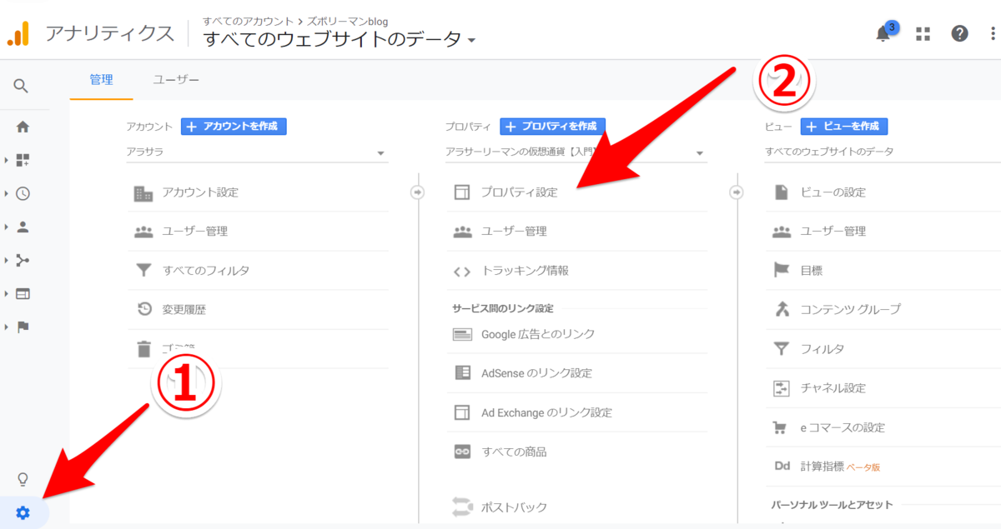
Task: Open ポストバック link
Action: (x=514, y=507)
